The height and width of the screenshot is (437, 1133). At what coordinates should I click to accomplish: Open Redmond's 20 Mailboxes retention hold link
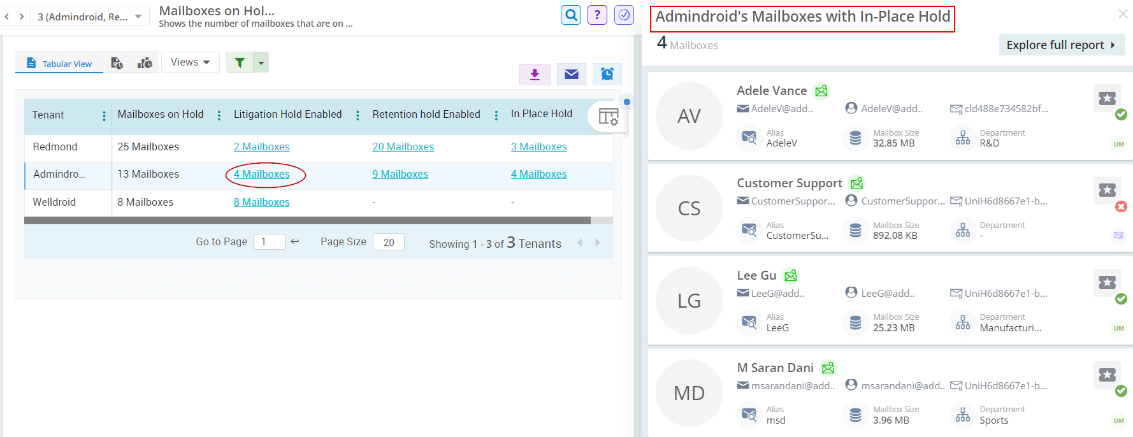[403, 147]
